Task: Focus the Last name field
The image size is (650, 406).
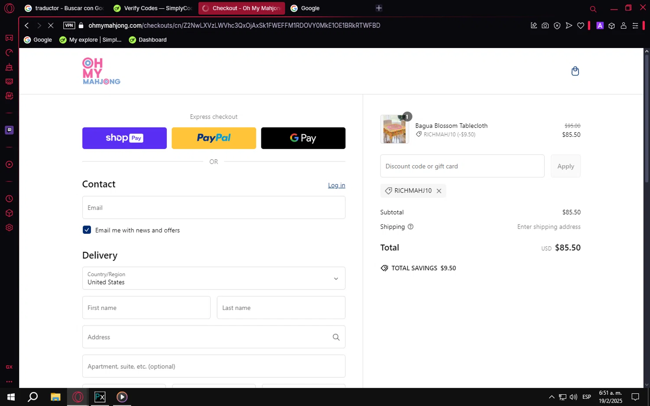Action: pyautogui.click(x=281, y=308)
